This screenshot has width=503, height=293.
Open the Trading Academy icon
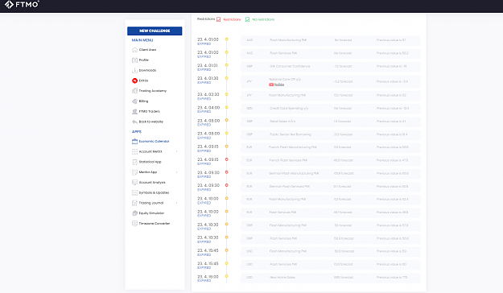point(134,91)
